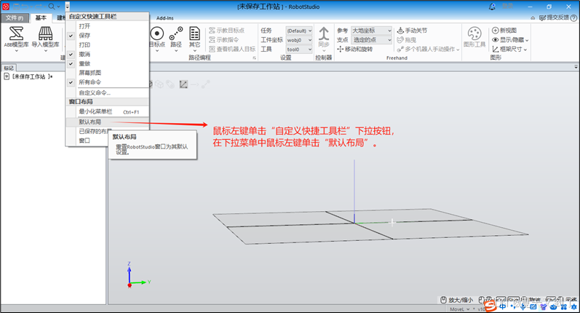Image resolution: width=580 pixels, height=313 pixels.
Task: Click 多个机器人手动操作 multi-robot jog
Action: pyautogui.click(x=428, y=49)
